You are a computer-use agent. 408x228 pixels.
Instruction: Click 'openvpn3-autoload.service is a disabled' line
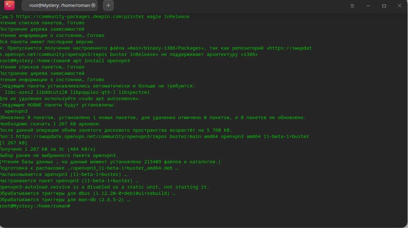click(x=105, y=187)
